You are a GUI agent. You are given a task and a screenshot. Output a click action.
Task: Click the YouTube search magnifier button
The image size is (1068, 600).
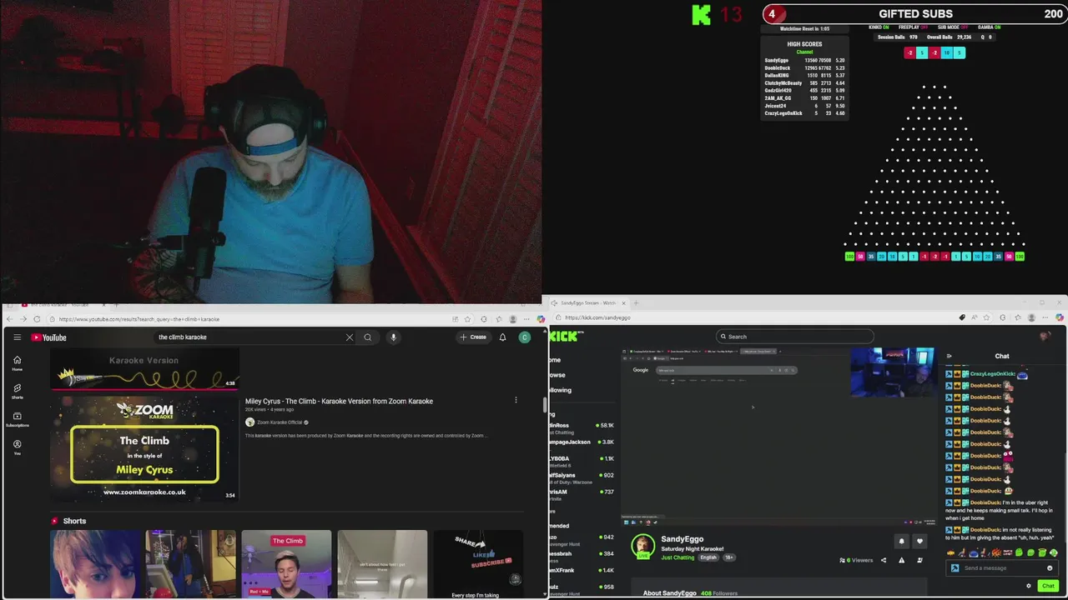367,337
